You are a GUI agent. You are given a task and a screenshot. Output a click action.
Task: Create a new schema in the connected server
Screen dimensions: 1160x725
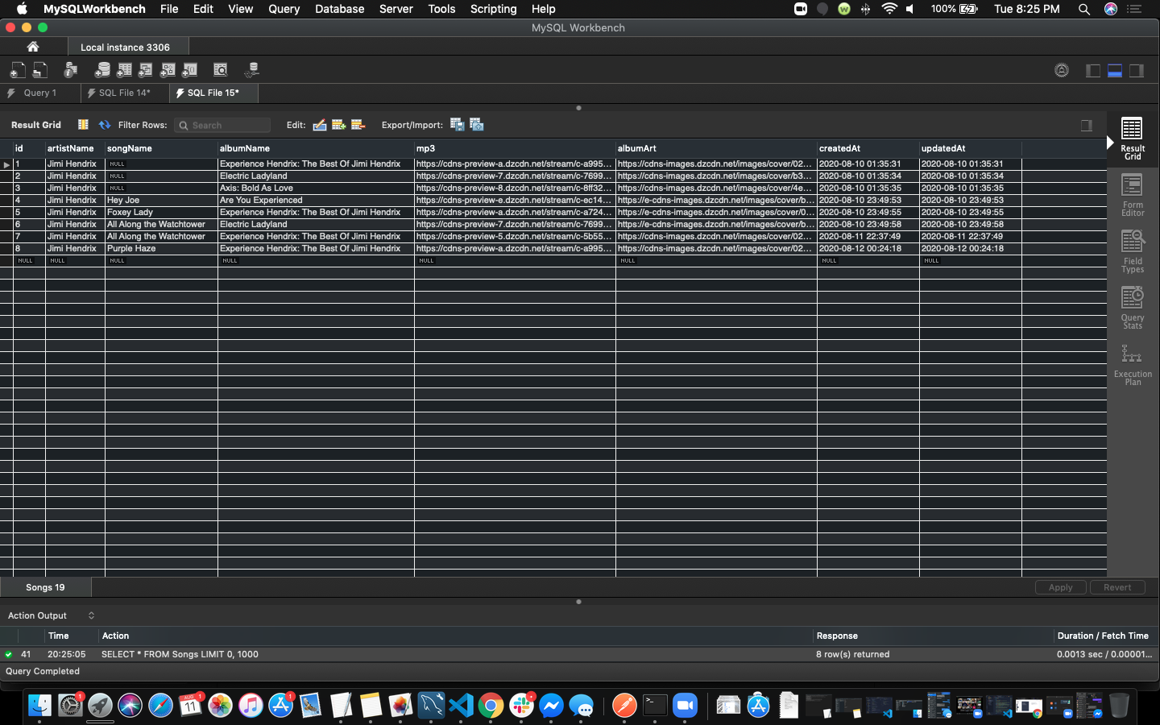102,70
